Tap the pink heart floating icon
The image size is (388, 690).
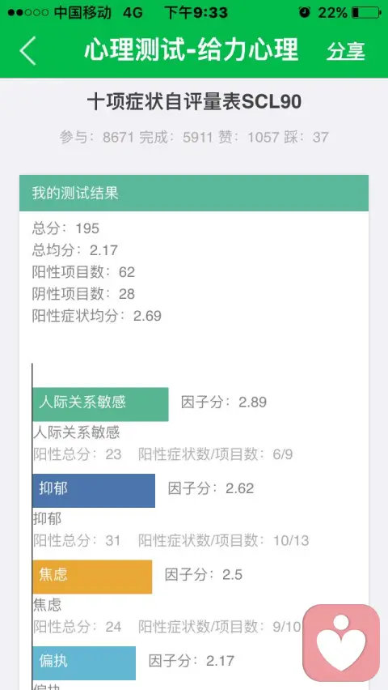coord(341,642)
